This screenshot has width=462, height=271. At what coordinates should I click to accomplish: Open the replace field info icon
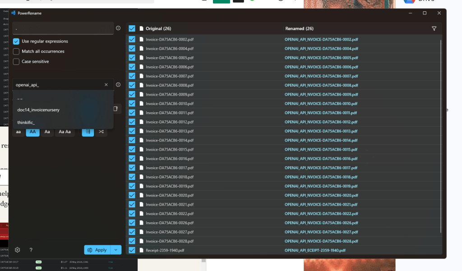tap(118, 85)
